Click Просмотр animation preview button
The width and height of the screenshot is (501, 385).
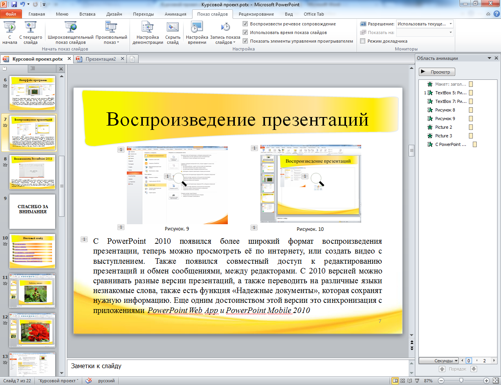pos(437,72)
